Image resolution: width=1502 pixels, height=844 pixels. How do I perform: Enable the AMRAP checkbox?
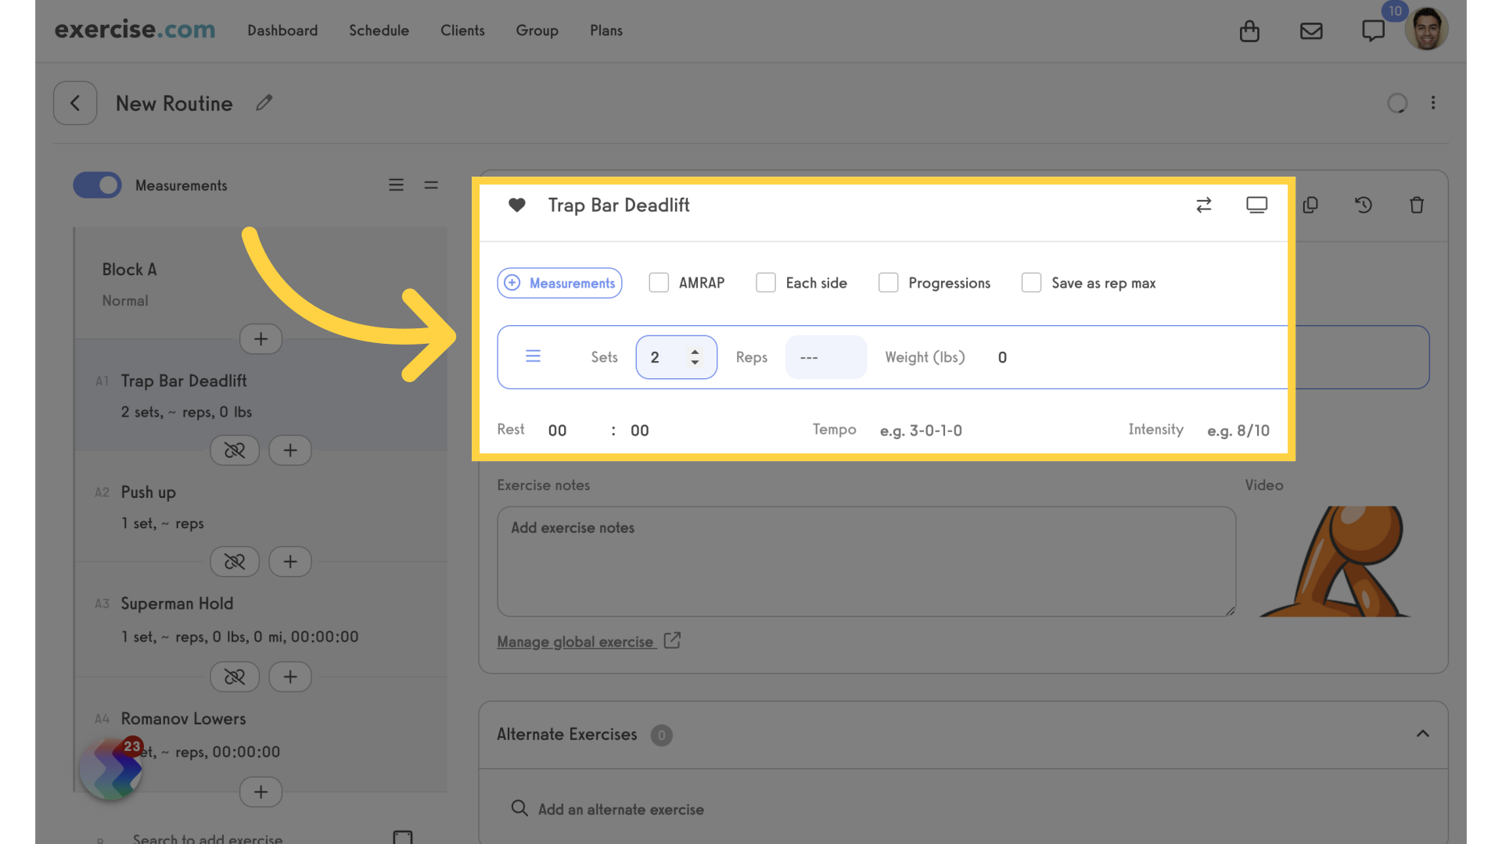point(657,282)
